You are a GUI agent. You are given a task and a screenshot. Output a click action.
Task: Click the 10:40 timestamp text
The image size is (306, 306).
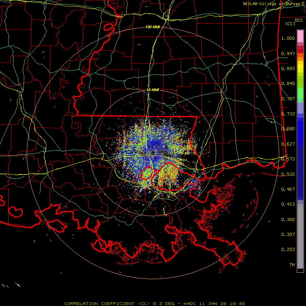point(237,304)
